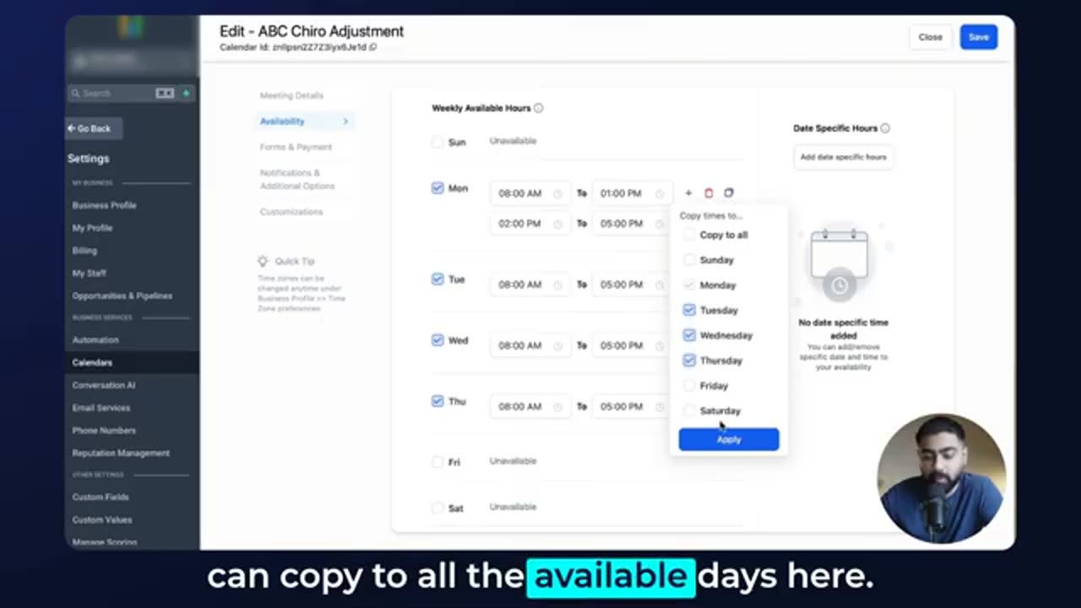Select Calendars in settings sidebar

pyautogui.click(x=133, y=362)
